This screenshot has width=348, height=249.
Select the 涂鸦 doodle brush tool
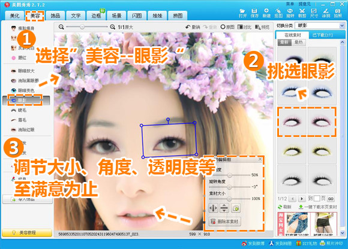(326, 13)
